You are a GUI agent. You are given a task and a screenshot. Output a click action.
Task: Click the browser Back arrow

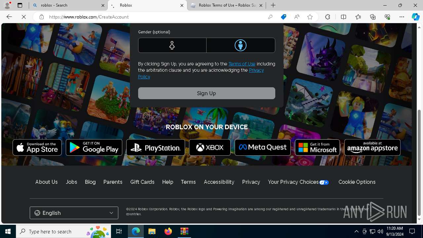[x=9, y=17]
